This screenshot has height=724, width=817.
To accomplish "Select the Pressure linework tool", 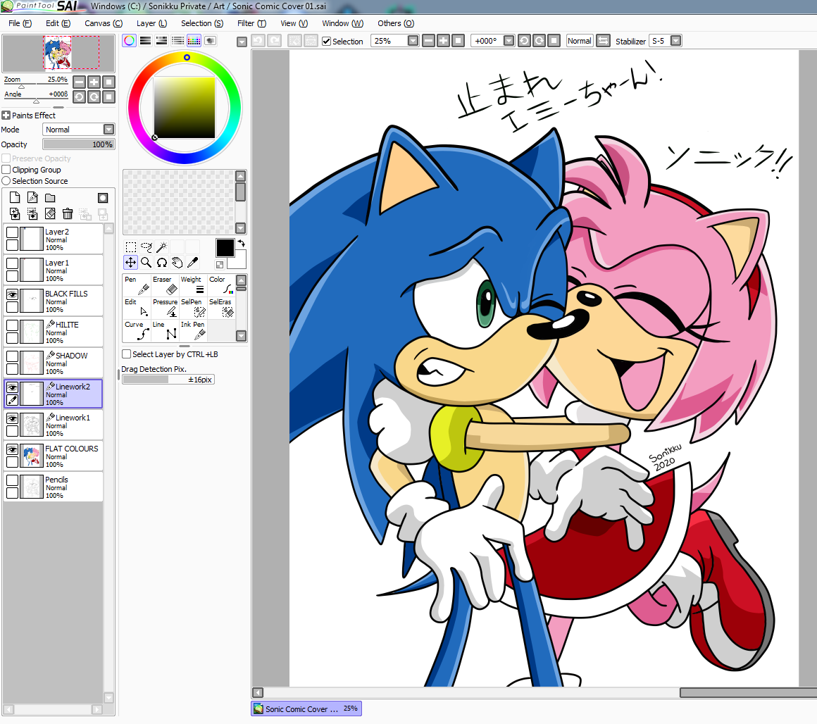I will (166, 308).
